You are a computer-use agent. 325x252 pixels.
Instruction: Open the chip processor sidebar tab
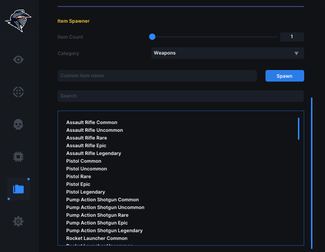[18, 156]
